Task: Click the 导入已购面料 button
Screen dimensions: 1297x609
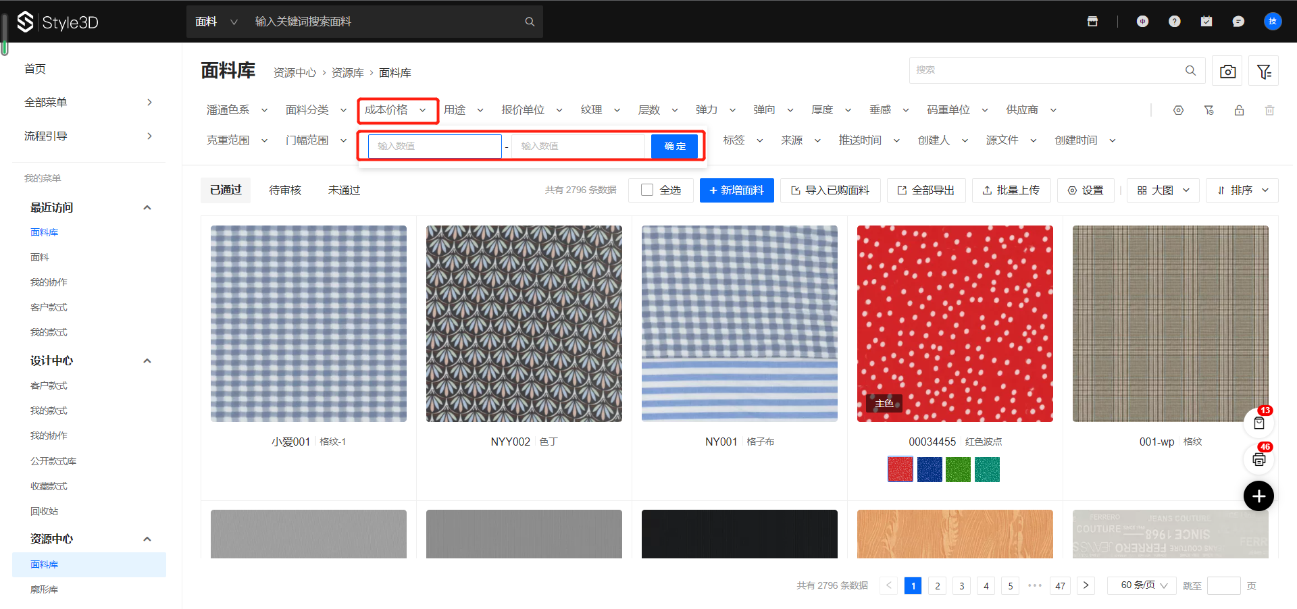Action: tap(830, 190)
